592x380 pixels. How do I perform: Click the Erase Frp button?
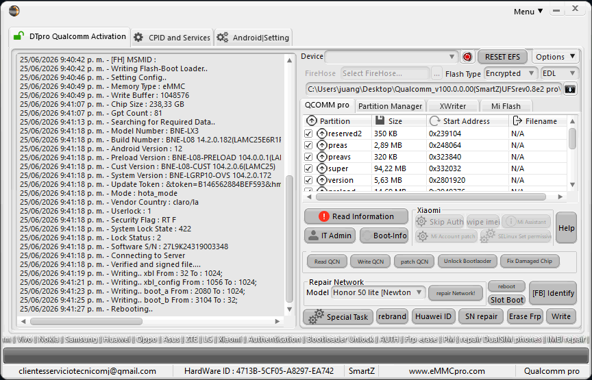pyautogui.click(x=524, y=316)
